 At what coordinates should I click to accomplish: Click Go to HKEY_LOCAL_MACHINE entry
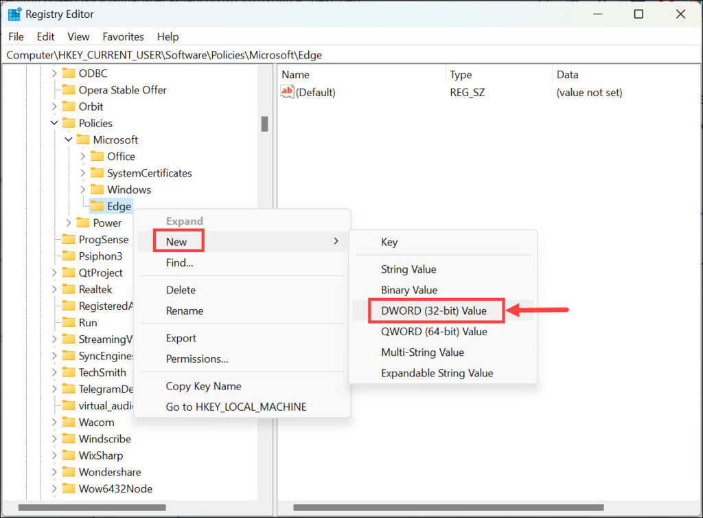tap(235, 407)
